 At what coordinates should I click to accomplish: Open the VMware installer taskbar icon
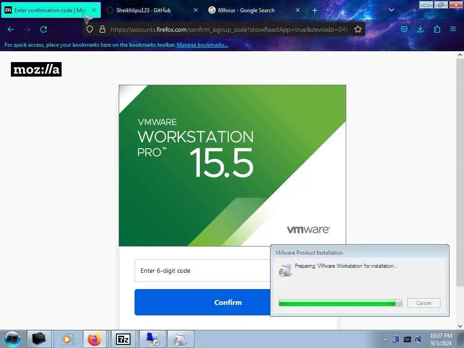[x=180, y=339]
